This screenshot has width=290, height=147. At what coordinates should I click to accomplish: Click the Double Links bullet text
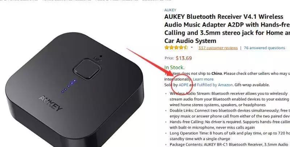coord(230,113)
